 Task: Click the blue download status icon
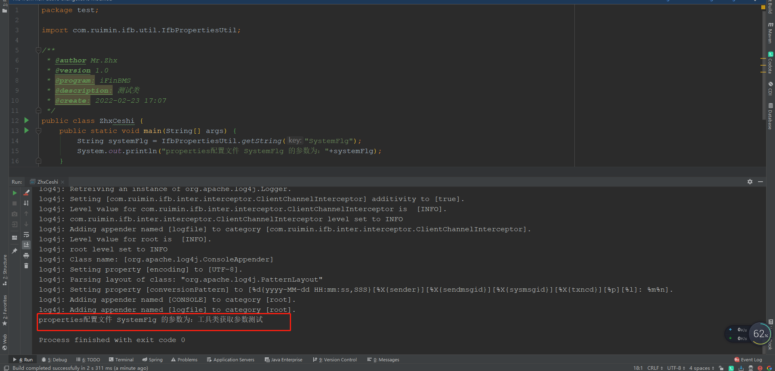741,368
